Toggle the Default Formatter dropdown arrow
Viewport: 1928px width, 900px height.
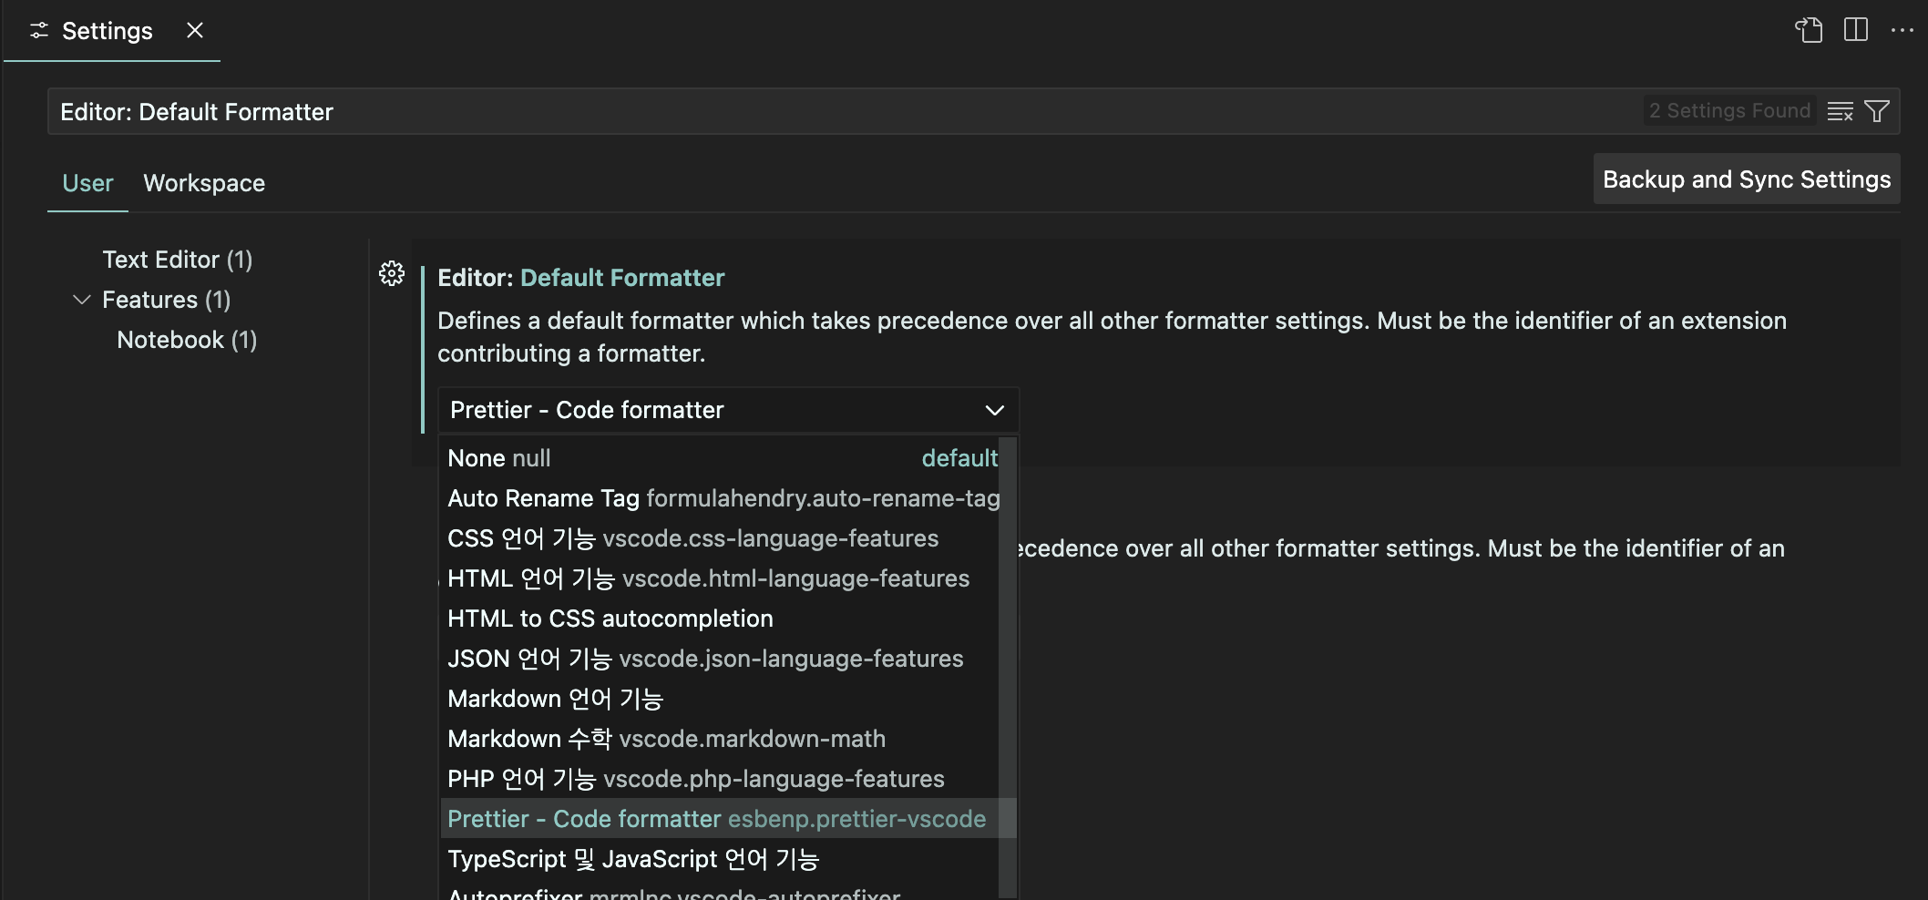[994, 410]
